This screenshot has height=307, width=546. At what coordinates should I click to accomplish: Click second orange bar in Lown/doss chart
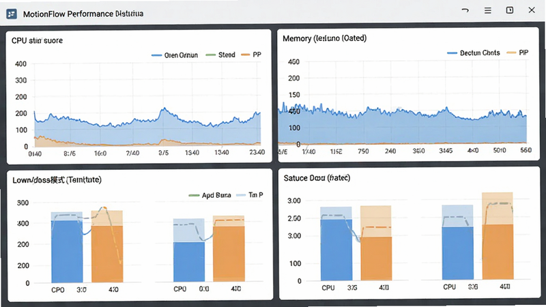pyautogui.click(x=229, y=254)
